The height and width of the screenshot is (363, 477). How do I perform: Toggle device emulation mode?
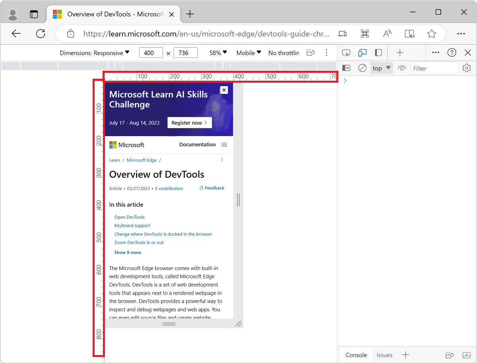tap(362, 53)
